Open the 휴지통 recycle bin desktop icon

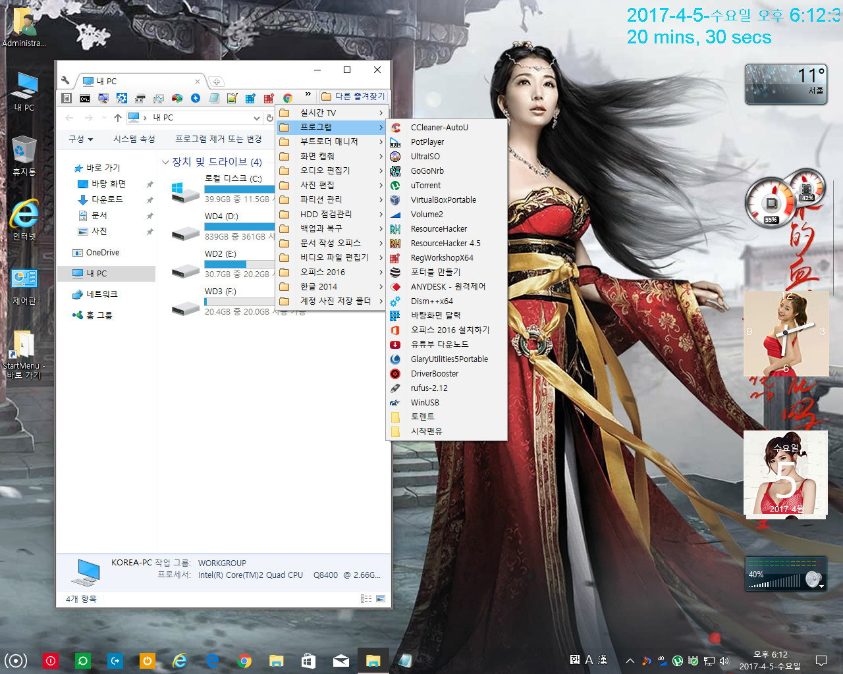coord(24,156)
